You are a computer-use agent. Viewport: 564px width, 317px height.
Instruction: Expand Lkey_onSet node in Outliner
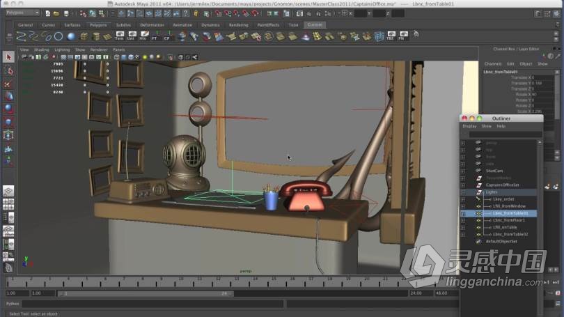pyautogui.click(x=463, y=199)
